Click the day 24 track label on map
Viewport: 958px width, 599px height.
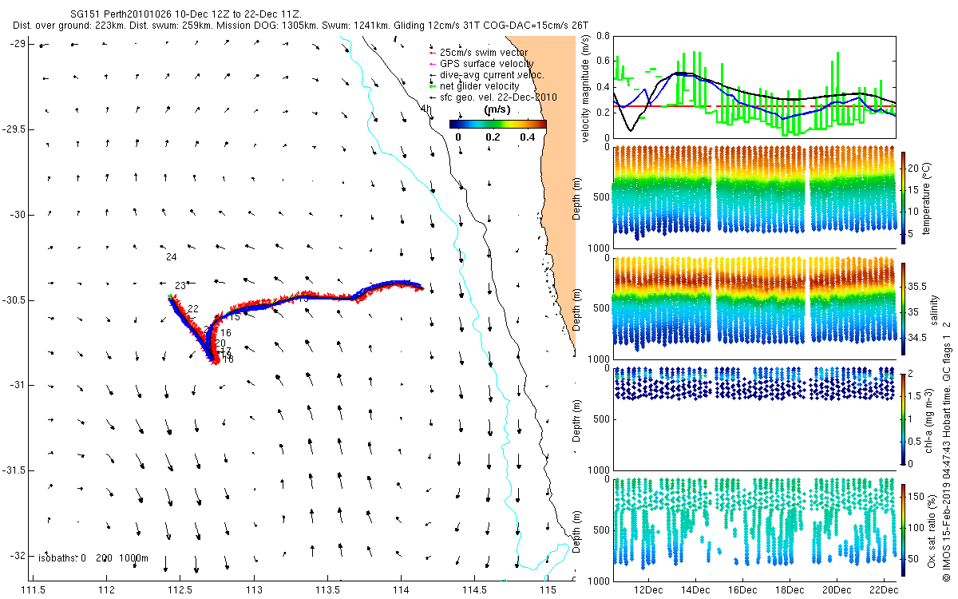(x=172, y=257)
